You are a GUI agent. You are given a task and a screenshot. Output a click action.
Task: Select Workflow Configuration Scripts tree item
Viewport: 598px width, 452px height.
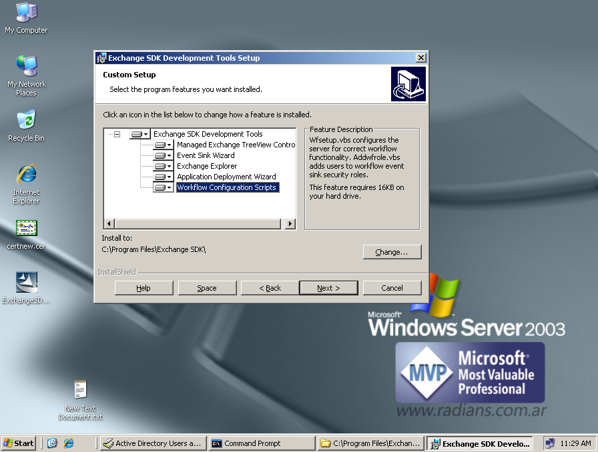227,187
